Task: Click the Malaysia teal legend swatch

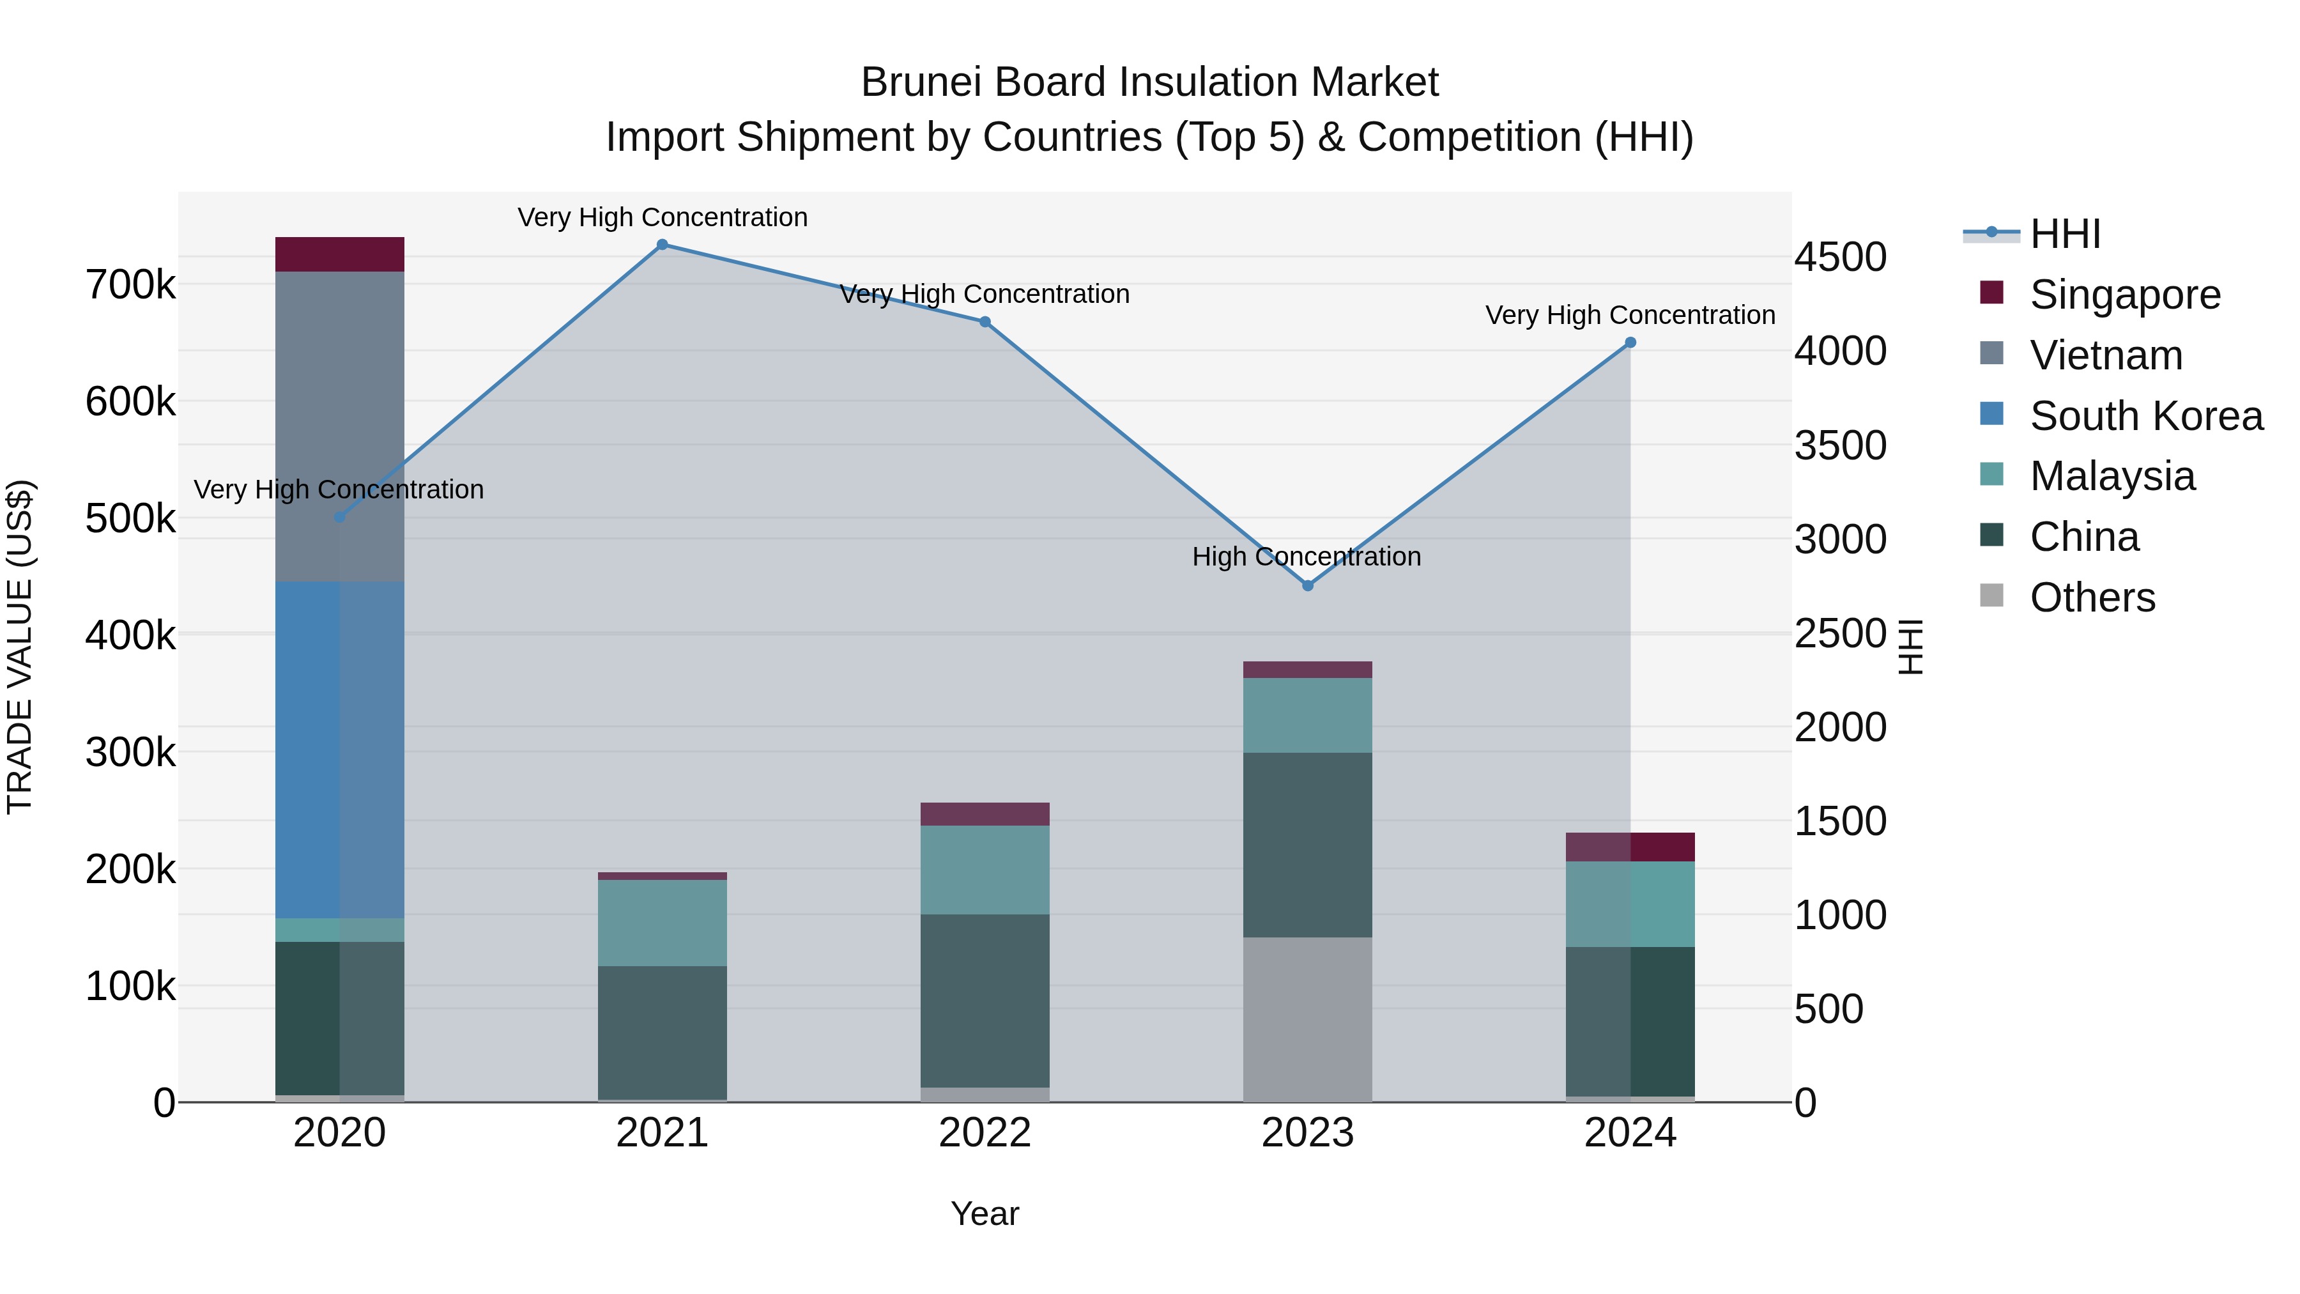Action: tap(1991, 474)
